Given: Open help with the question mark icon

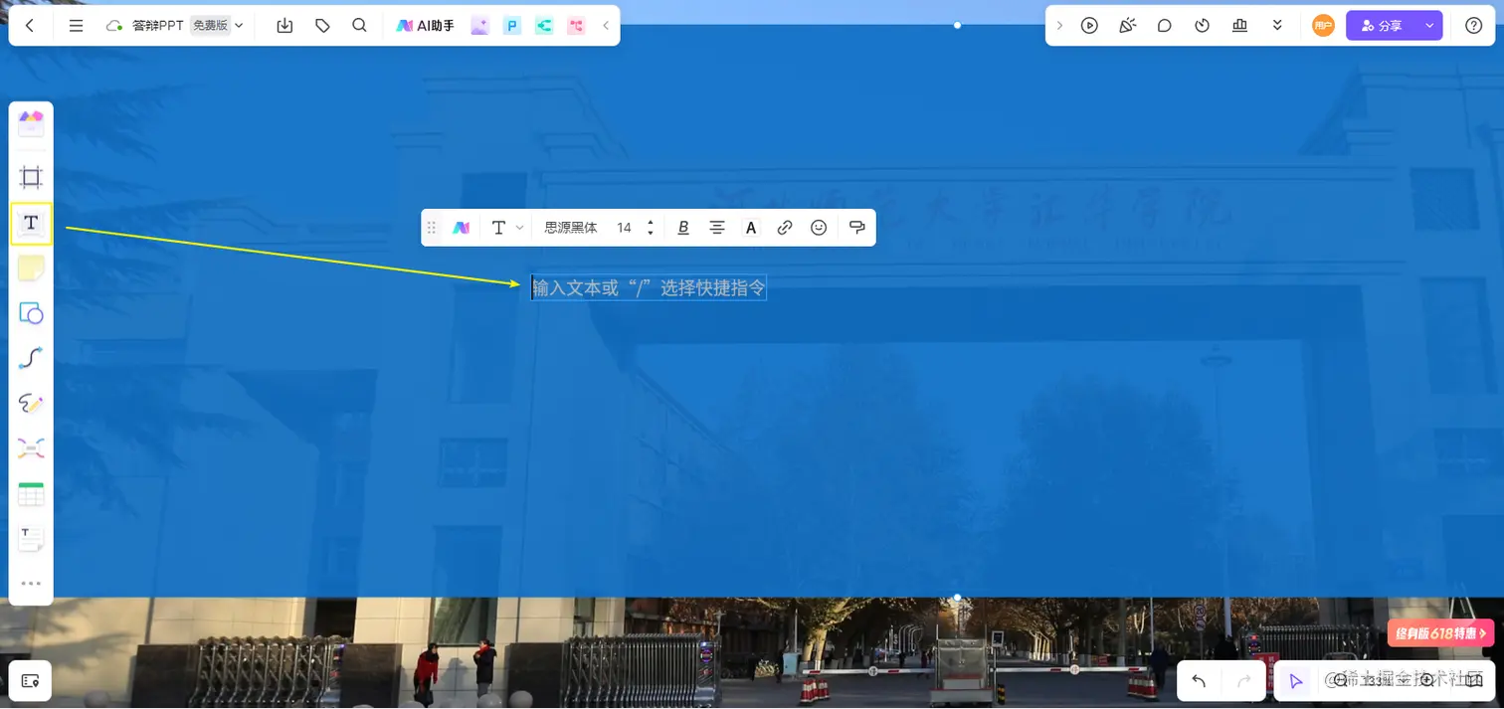Looking at the screenshot, I should [1474, 26].
